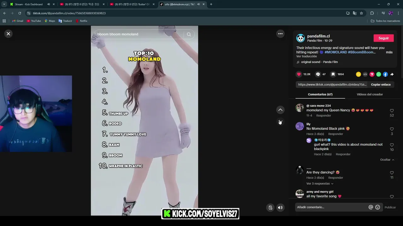Get the embed code via the code icon
Screen dimensions: 403x226
click(x=365, y=74)
